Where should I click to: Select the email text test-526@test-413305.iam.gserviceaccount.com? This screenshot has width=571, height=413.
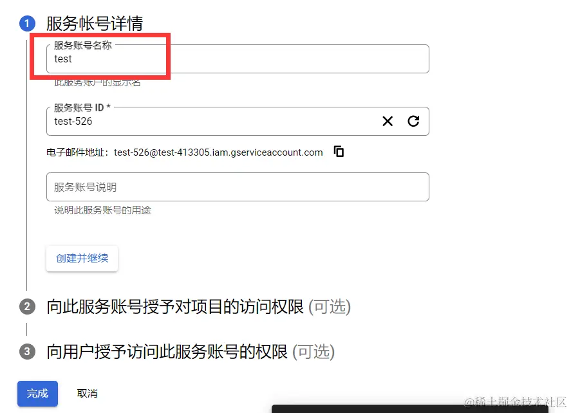click(218, 152)
